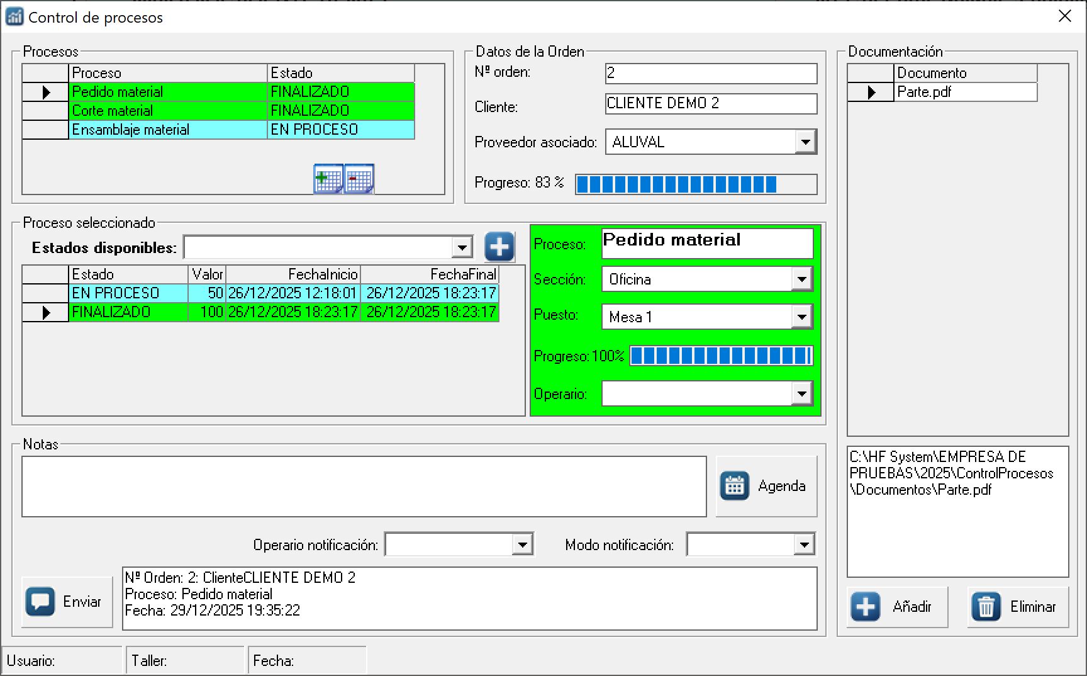
Task: Open the Proveedor asociado dropdown
Action: point(806,142)
